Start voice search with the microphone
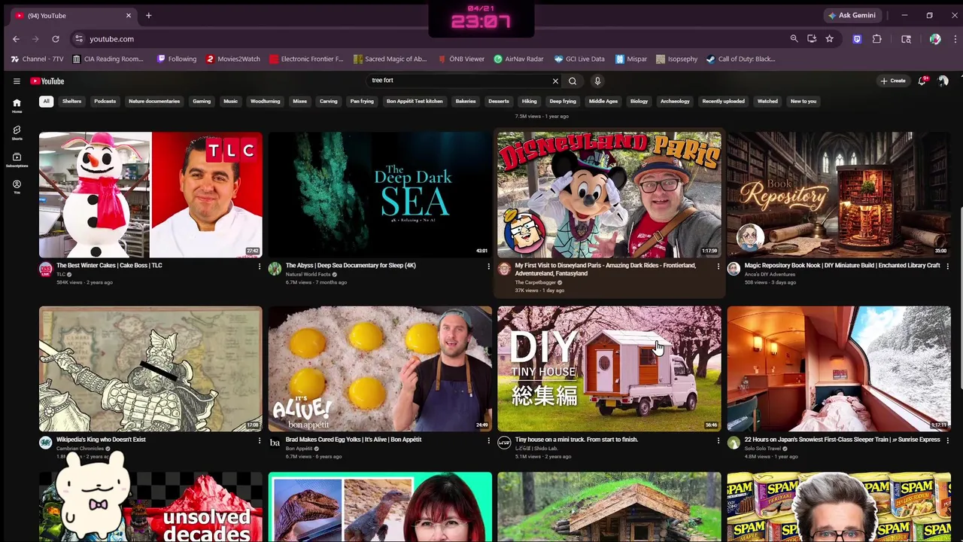The width and height of the screenshot is (963, 542). point(597,81)
